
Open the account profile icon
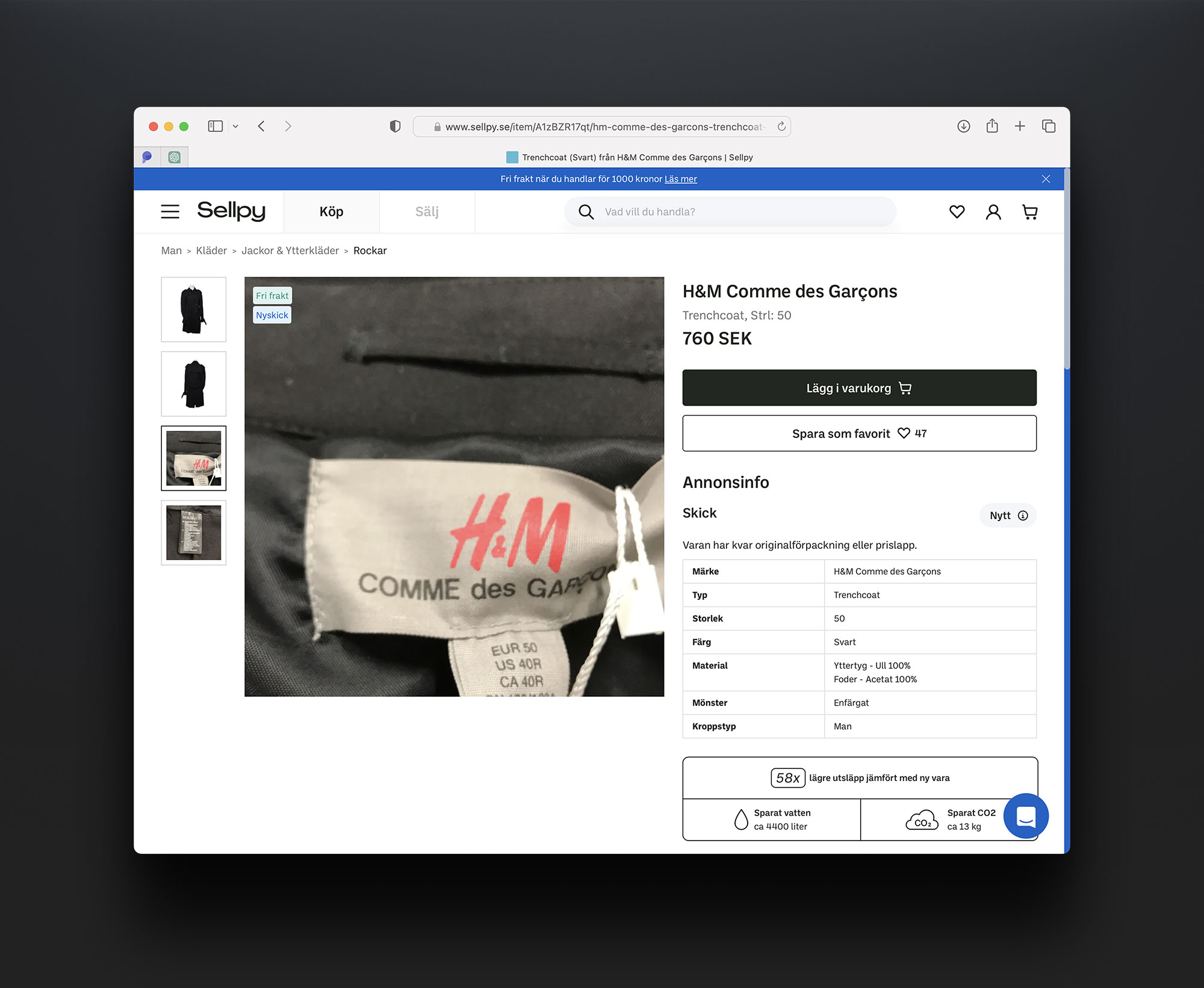[x=993, y=212]
